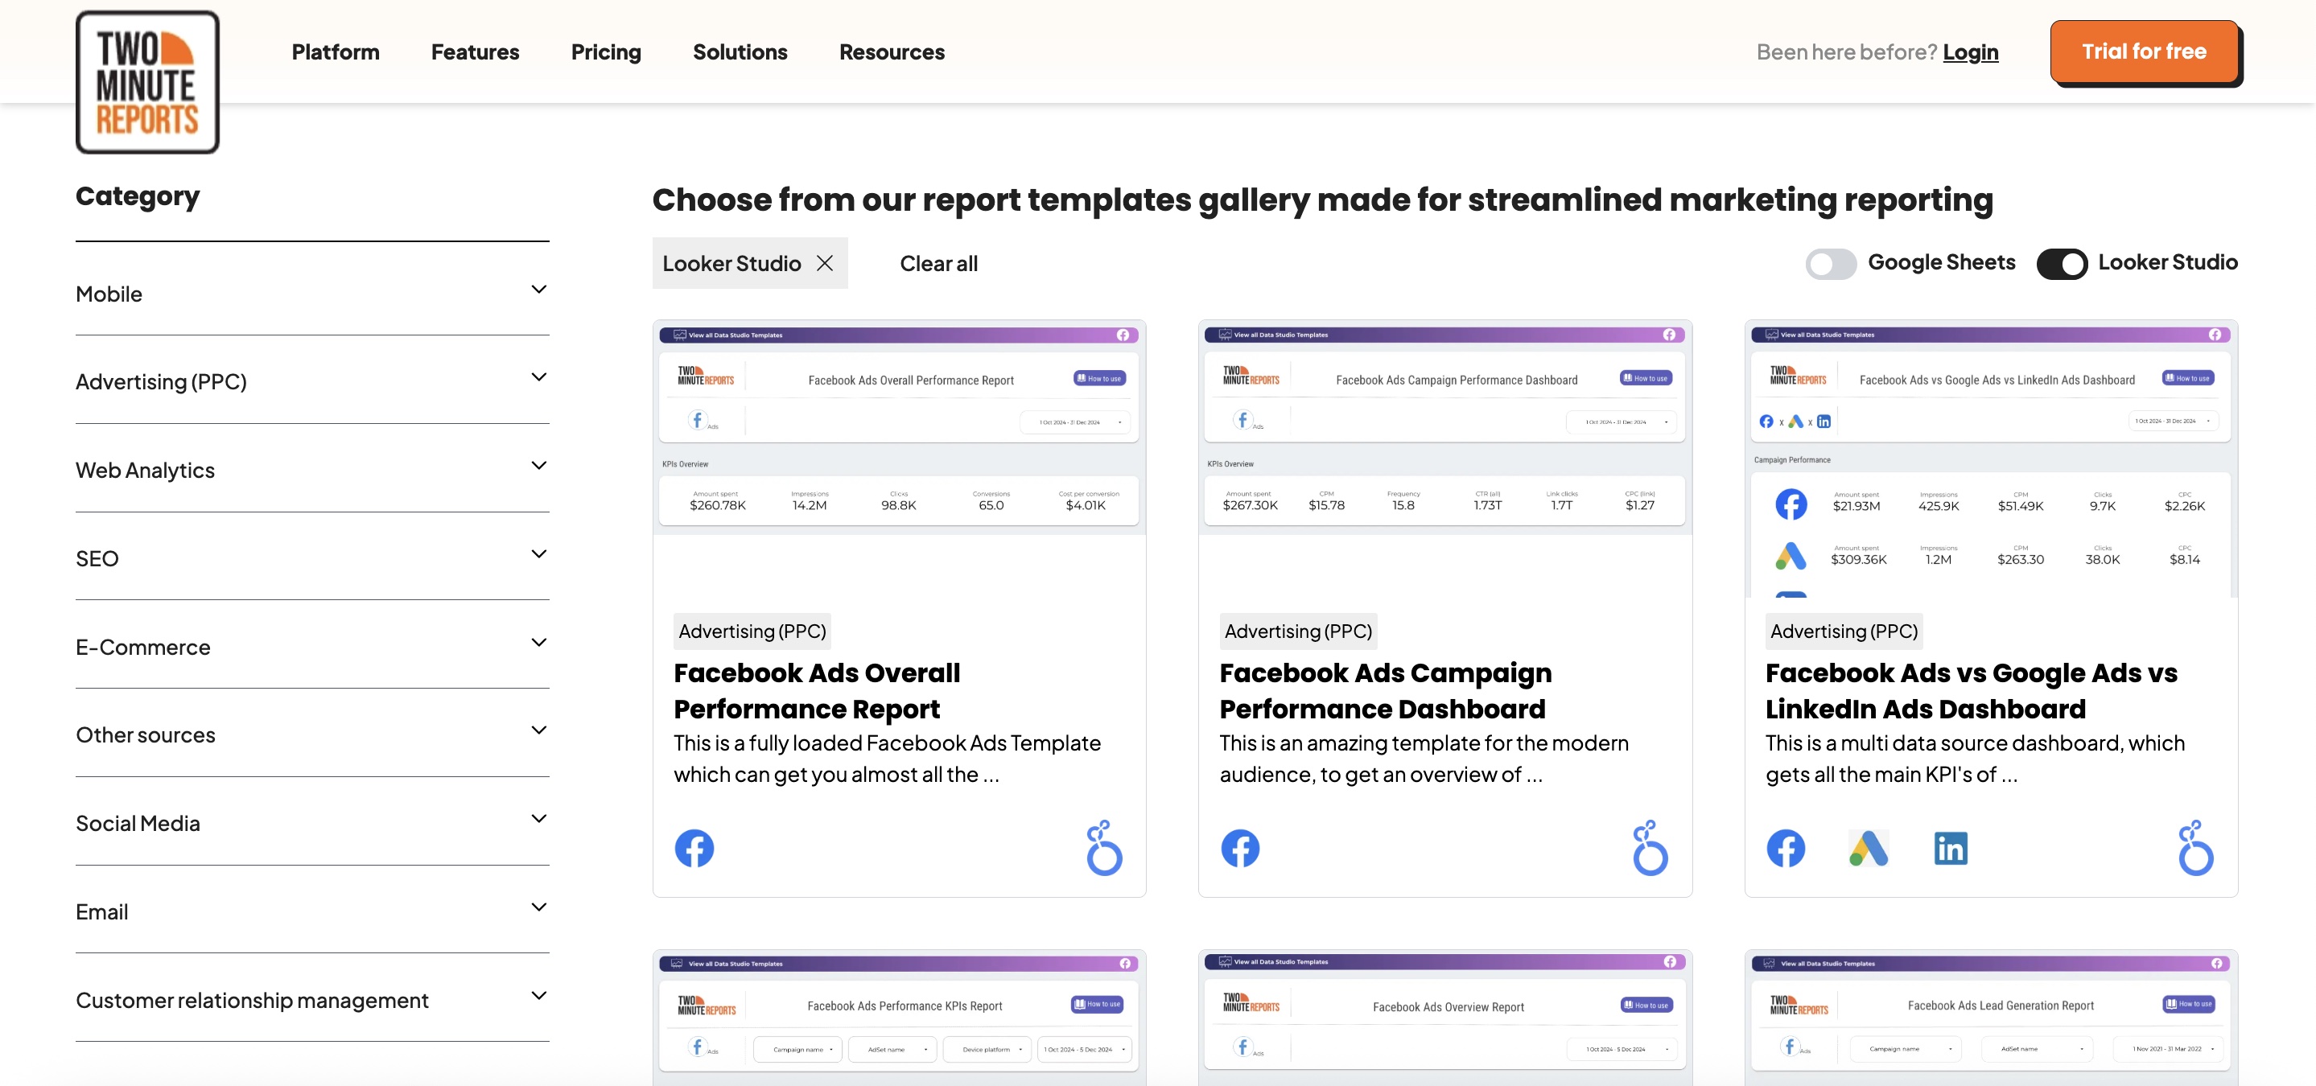
Task: Click the Two Minute Reports logo
Action: point(147,82)
